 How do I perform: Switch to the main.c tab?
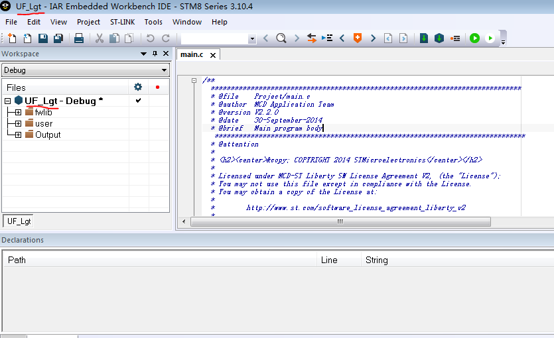(192, 55)
